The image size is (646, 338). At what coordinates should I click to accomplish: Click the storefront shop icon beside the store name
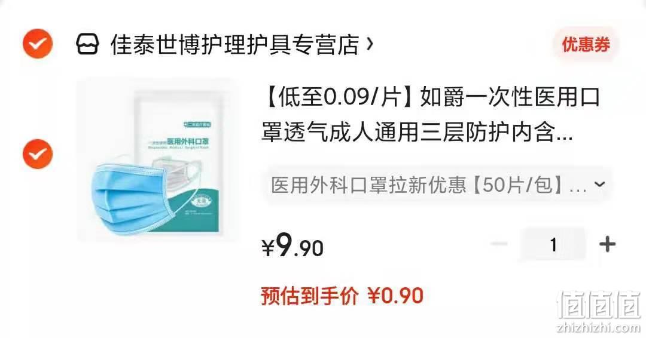88,44
